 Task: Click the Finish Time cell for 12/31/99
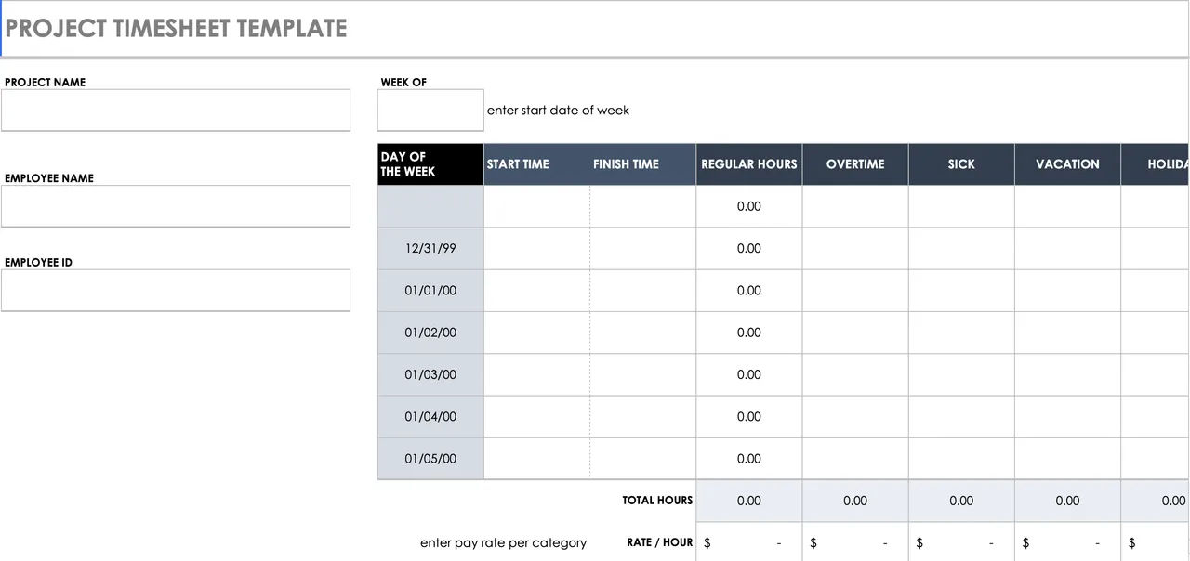[x=642, y=249]
